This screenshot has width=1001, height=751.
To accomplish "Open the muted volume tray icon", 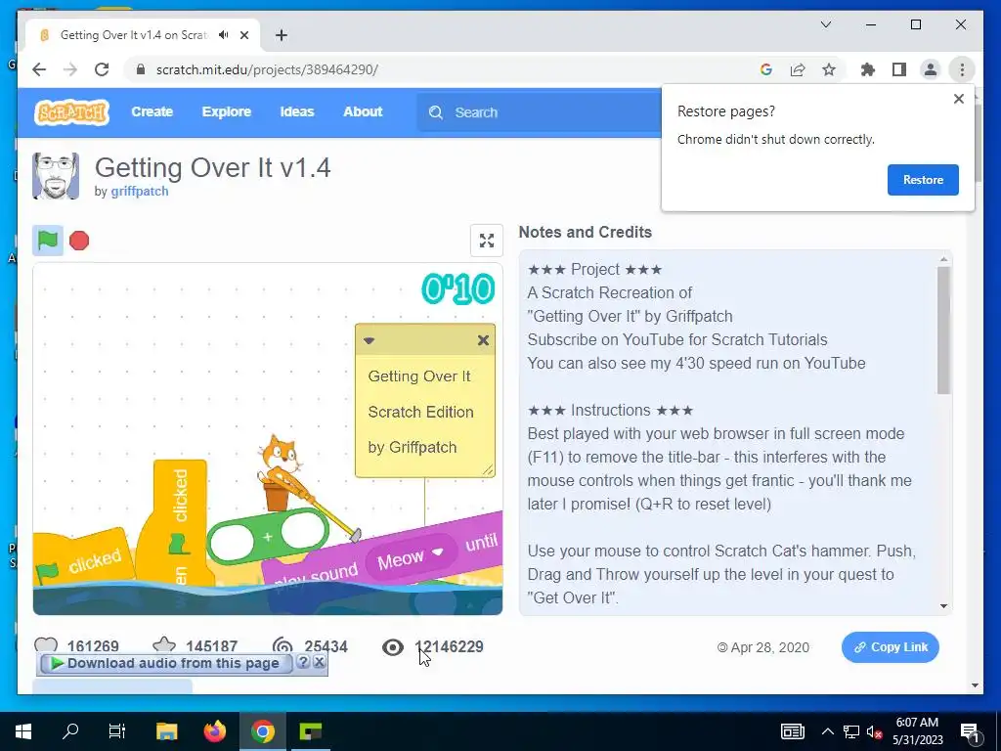I will pyautogui.click(x=874, y=731).
